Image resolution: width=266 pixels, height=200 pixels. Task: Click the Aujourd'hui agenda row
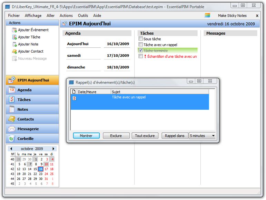pyautogui.click(x=98, y=44)
